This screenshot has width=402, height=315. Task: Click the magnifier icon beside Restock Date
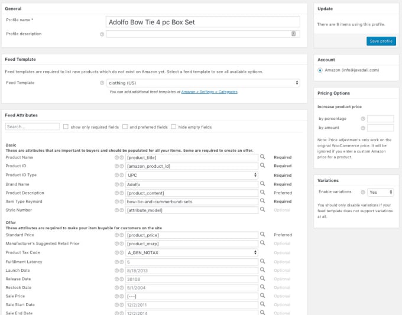[262, 287]
